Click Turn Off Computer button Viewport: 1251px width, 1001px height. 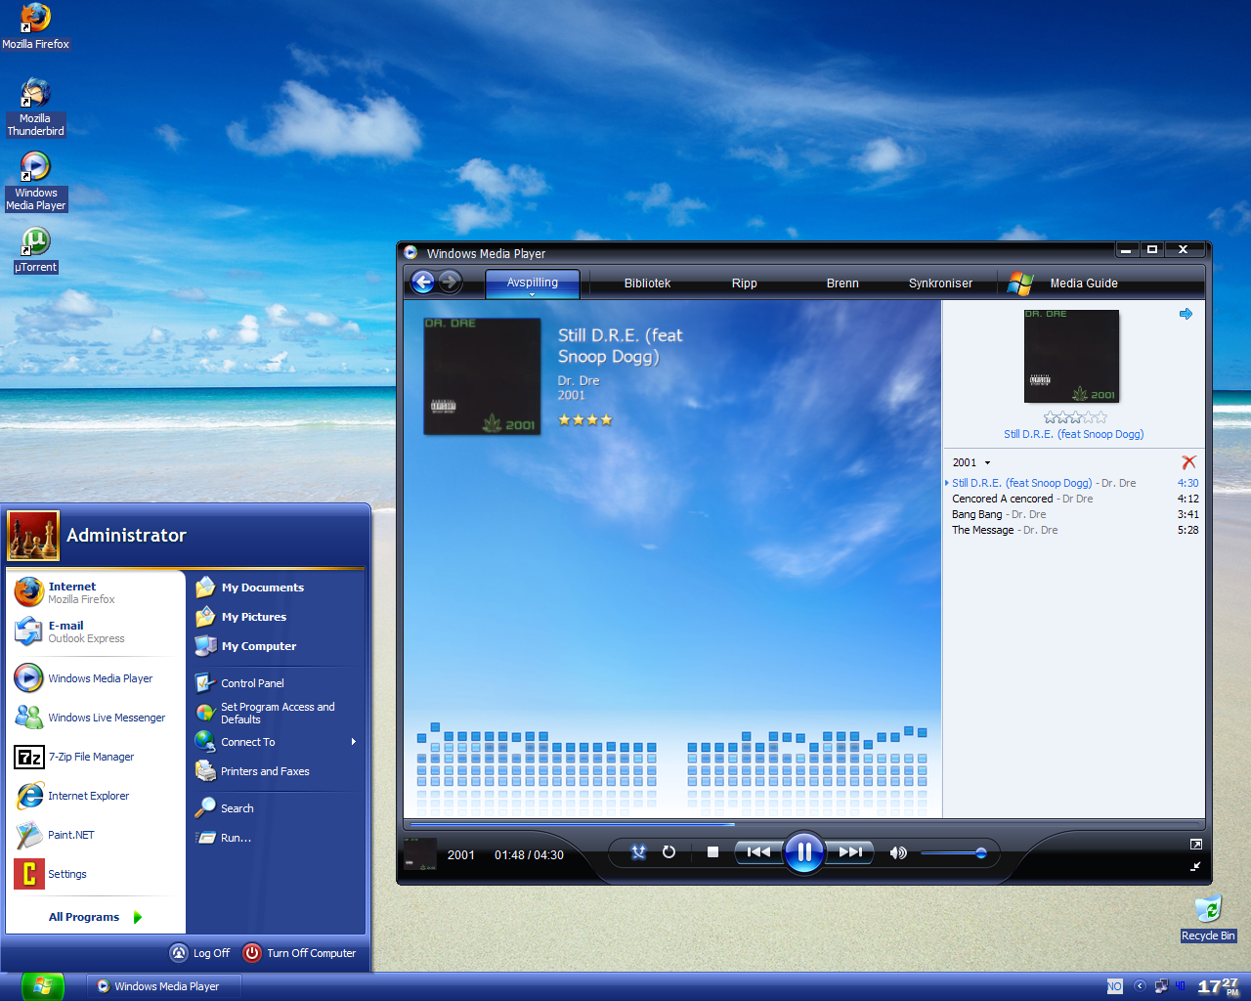(x=300, y=953)
